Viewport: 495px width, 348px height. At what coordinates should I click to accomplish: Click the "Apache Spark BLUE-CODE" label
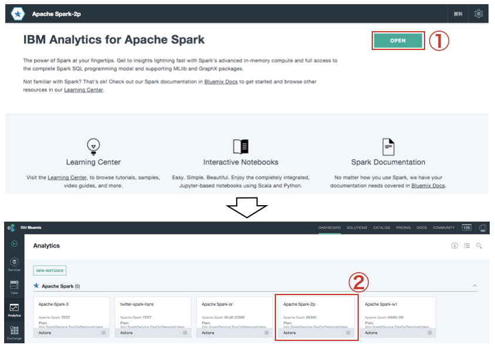(x=223, y=317)
